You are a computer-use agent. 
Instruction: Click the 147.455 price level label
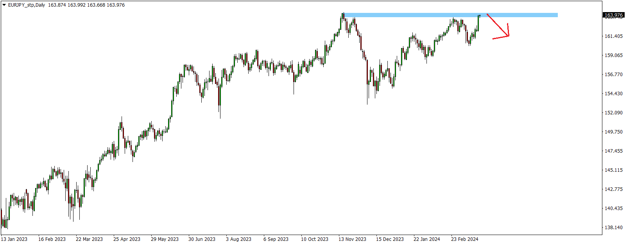614,151
